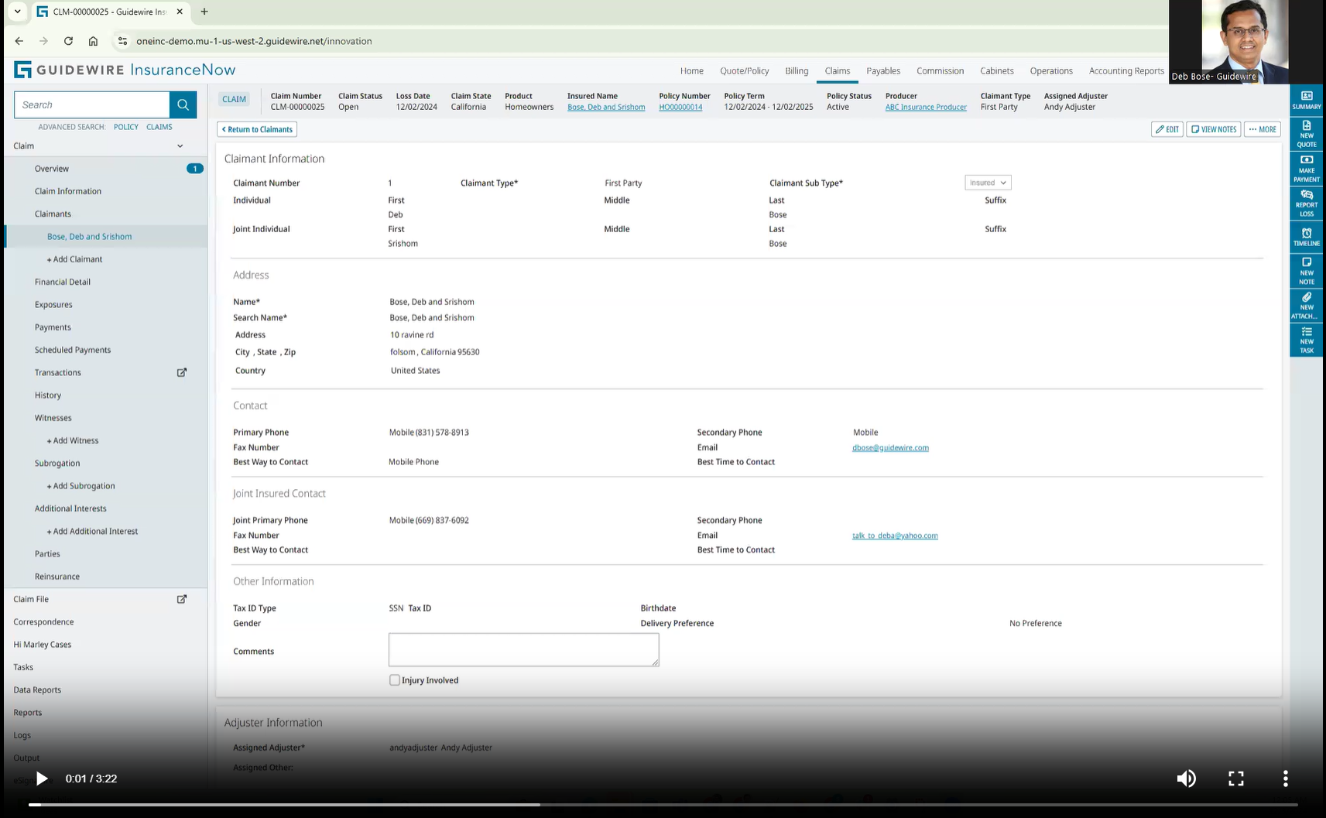The height and width of the screenshot is (818, 1326).
Task: Open site information icon in address bar
Action: click(x=122, y=41)
